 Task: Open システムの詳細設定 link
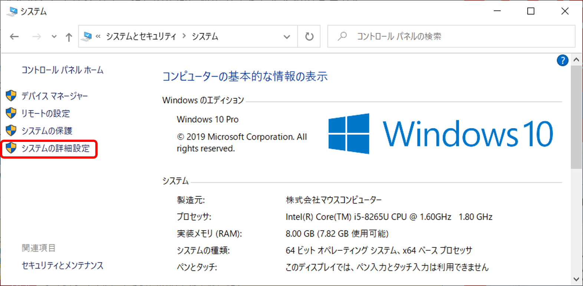click(55, 148)
